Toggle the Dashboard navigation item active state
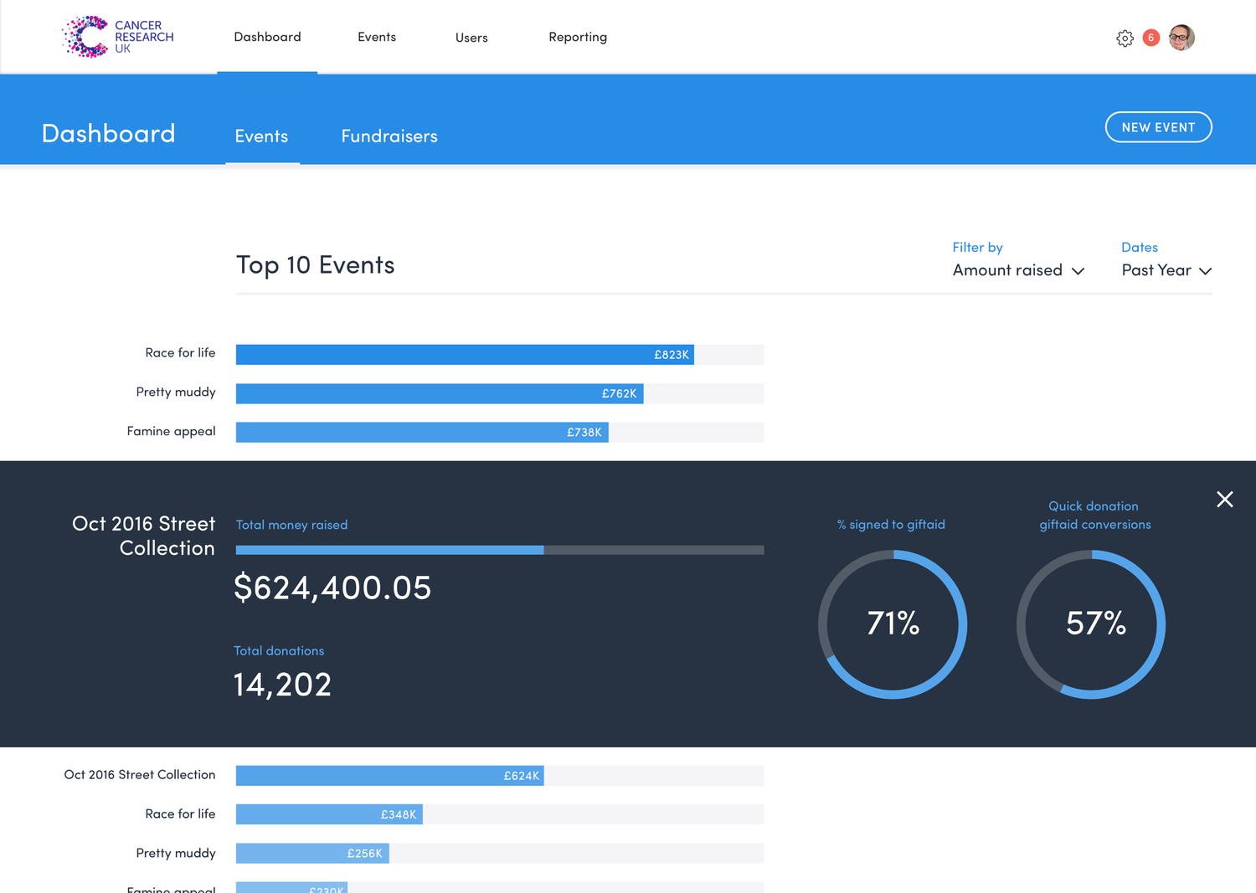1256x893 pixels. 267,37
